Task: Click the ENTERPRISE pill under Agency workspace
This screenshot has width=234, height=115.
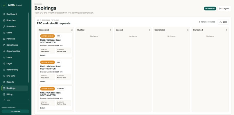Action: tap(15, 112)
